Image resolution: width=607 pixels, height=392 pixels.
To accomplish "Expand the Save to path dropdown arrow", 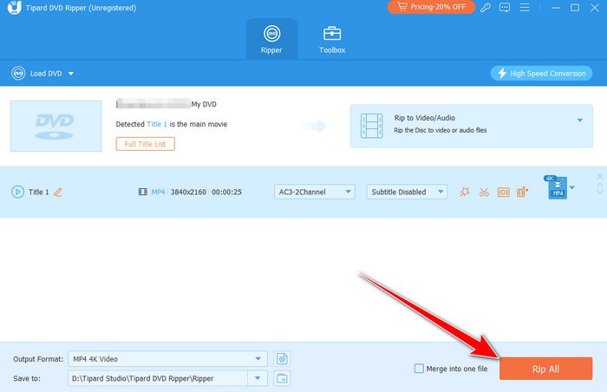I will click(x=258, y=378).
